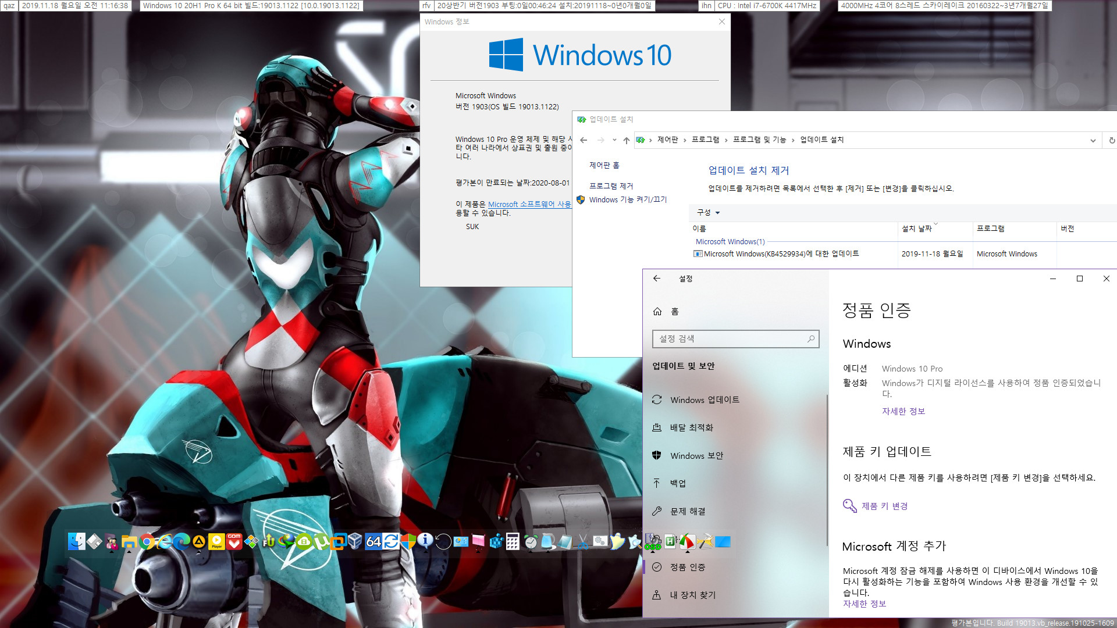The height and width of the screenshot is (628, 1117).
Task: Click 프로그램 제거 link
Action: pyautogui.click(x=611, y=186)
